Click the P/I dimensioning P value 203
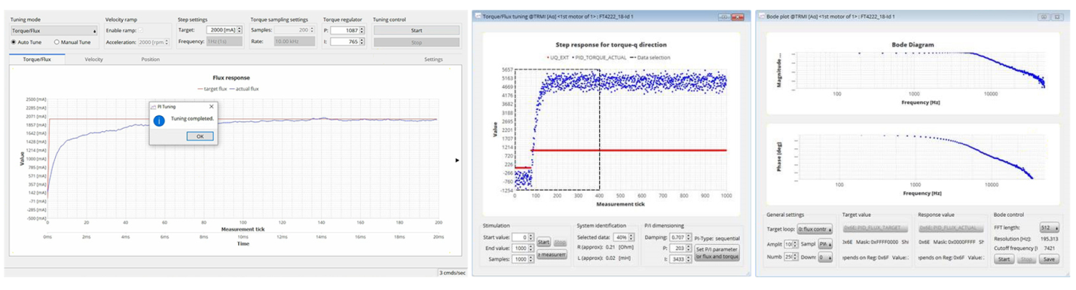The width and height of the screenshot is (1076, 290). coord(680,248)
